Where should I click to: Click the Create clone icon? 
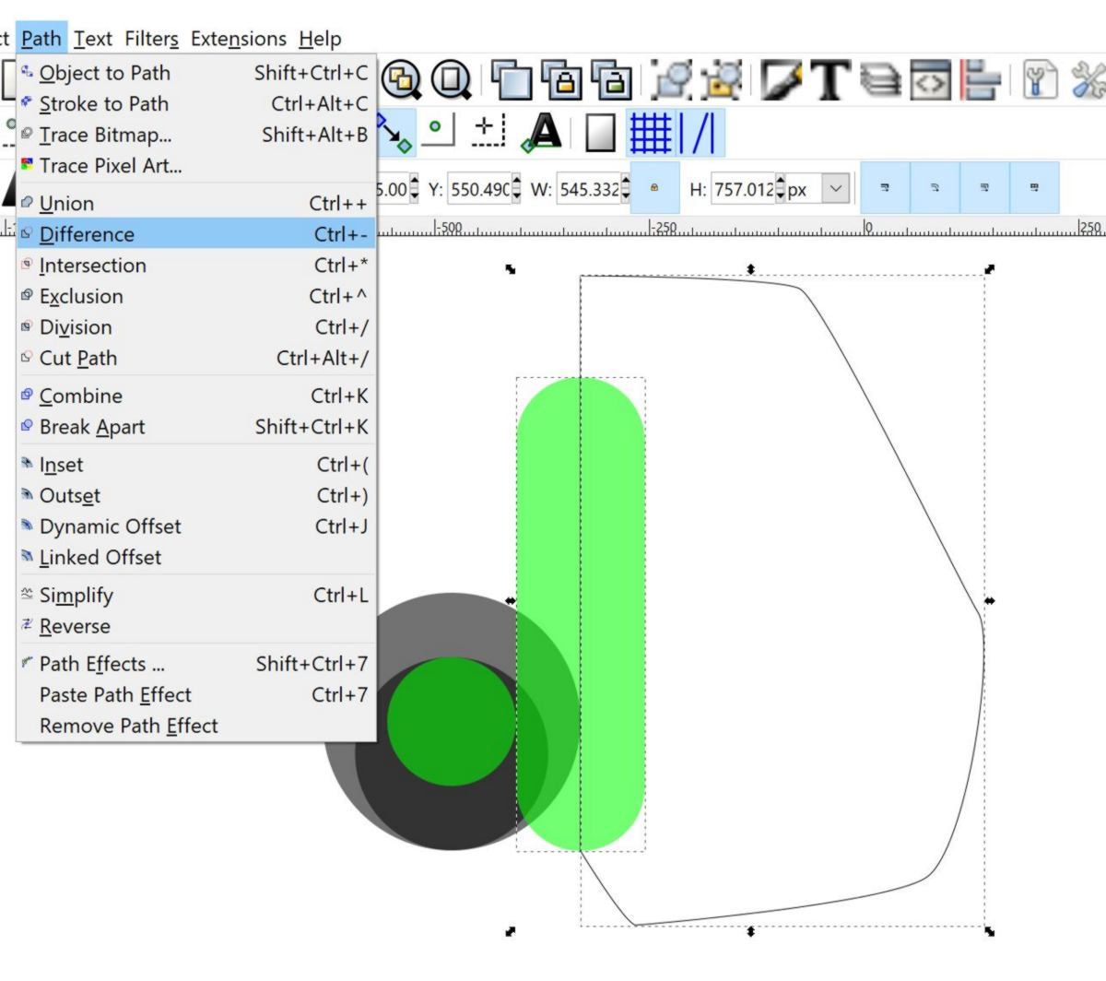pos(561,80)
